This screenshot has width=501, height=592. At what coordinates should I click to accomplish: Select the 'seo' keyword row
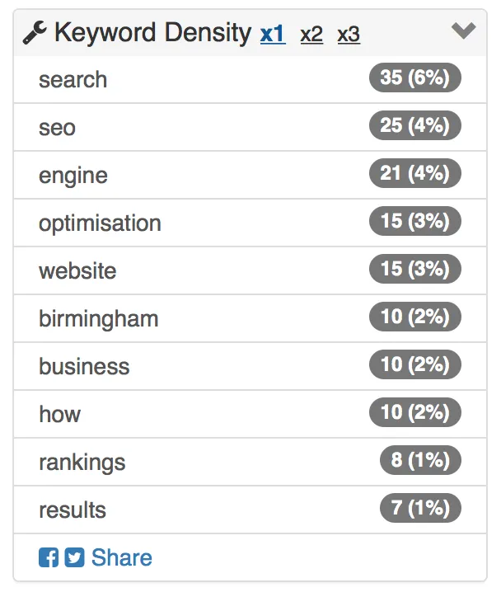coord(250,127)
